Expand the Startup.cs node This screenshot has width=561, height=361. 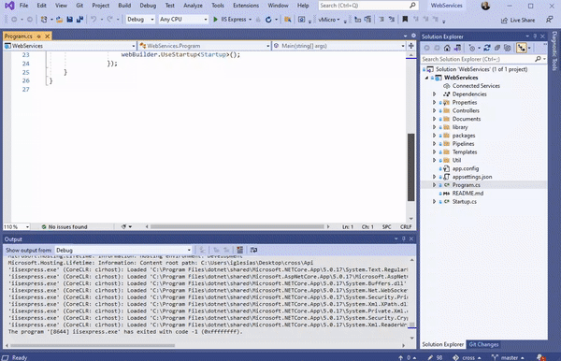[x=435, y=201]
